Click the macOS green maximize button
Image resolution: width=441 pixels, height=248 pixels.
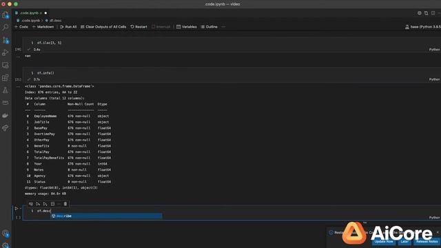tap(16, 4)
